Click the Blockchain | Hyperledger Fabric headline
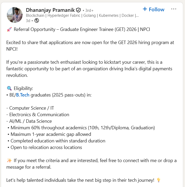185x187 pixels. pyautogui.click(x=82, y=15)
